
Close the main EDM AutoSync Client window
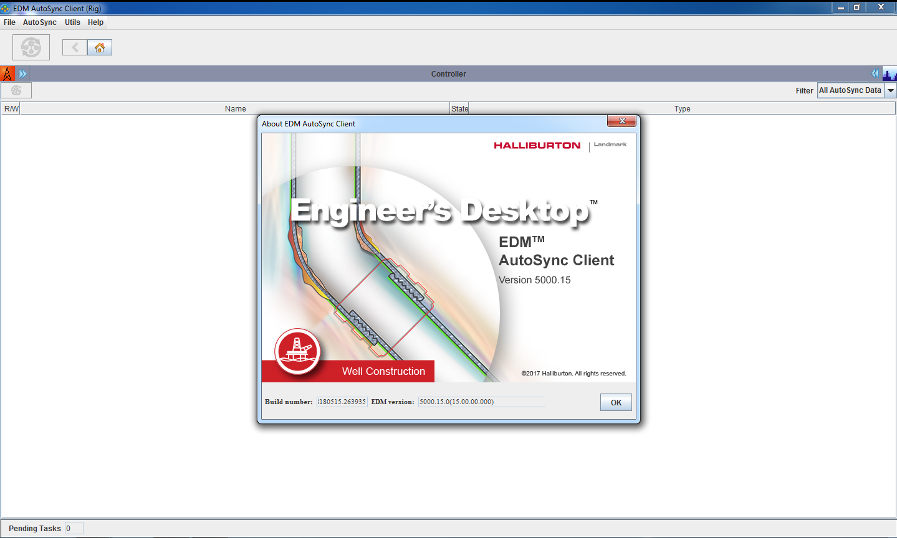point(881,7)
